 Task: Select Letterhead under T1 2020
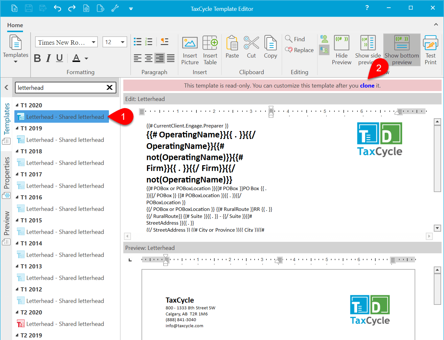pyautogui.click(x=62, y=117)
